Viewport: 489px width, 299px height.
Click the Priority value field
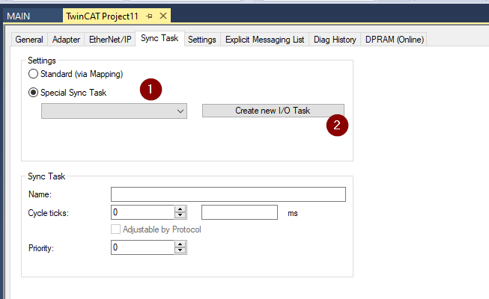click(143, 247)
